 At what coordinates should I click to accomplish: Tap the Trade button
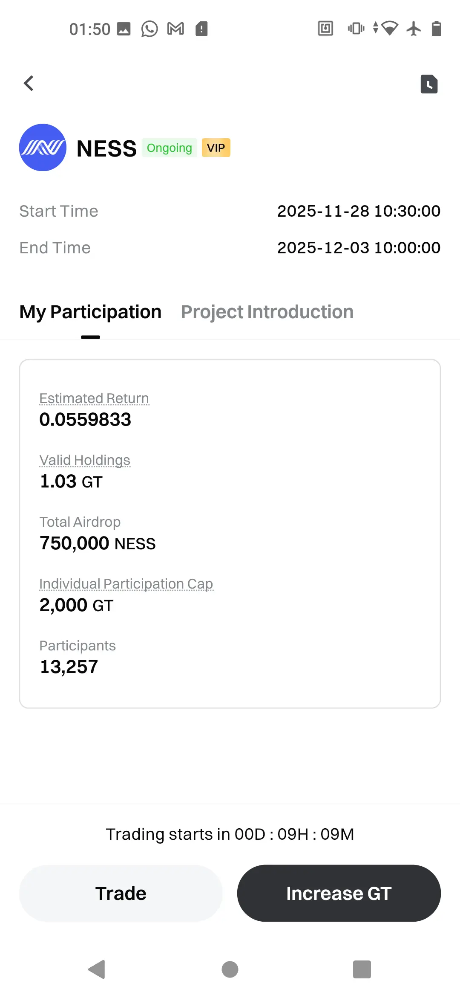pos(121,894)
